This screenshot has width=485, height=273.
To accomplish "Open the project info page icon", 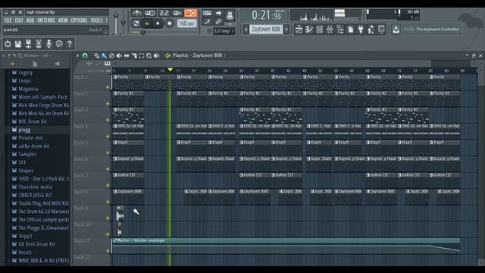I will tap(350, 30).
